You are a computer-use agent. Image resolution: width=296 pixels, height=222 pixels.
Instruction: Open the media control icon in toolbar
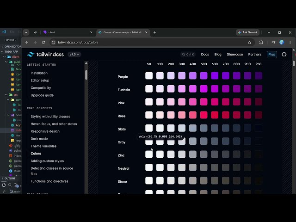pos(273,42)
